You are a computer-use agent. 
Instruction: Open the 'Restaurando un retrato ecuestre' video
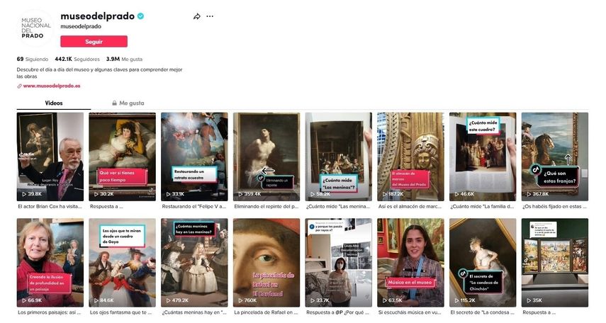pyautogui.click(x=194, y=157)
